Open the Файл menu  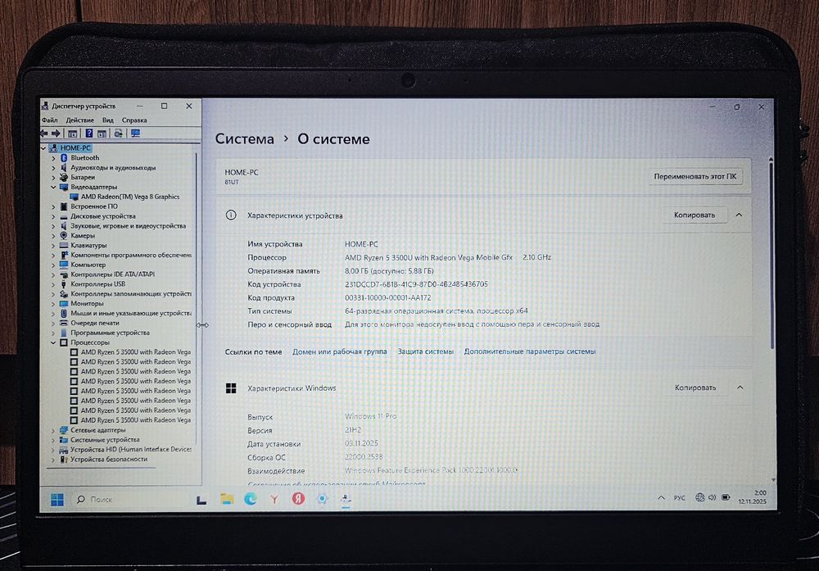(x=50, y=120)
